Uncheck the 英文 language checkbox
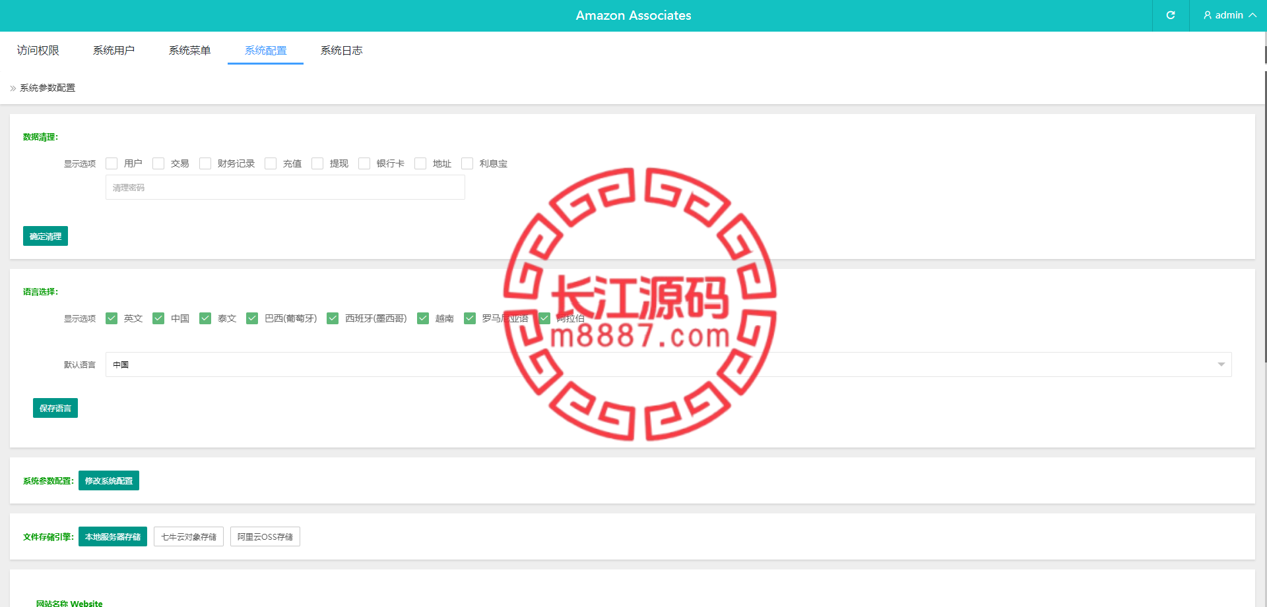 point(112,318)
